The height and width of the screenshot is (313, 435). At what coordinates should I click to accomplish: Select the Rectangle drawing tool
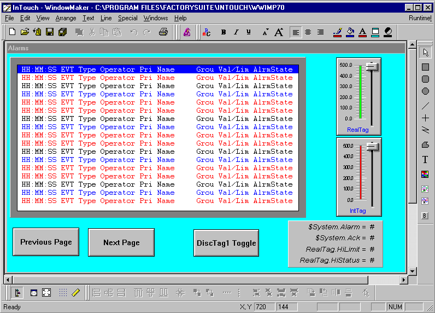pyautogui.click(x=425, y=67)
